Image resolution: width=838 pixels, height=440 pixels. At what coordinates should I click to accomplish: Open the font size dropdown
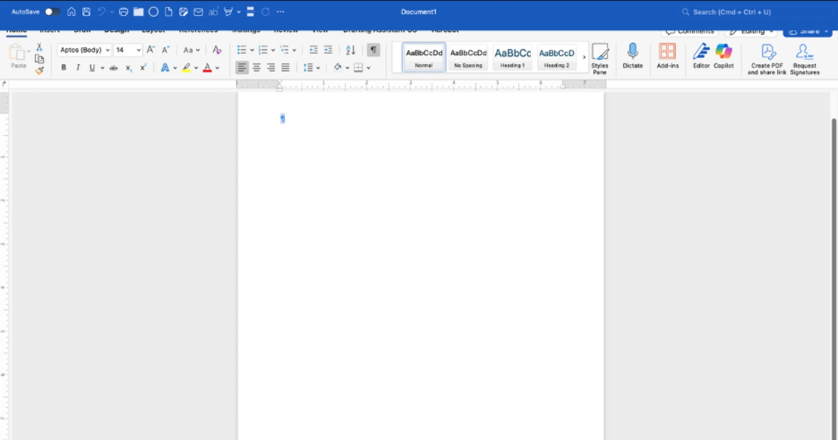tap(138, 50)
